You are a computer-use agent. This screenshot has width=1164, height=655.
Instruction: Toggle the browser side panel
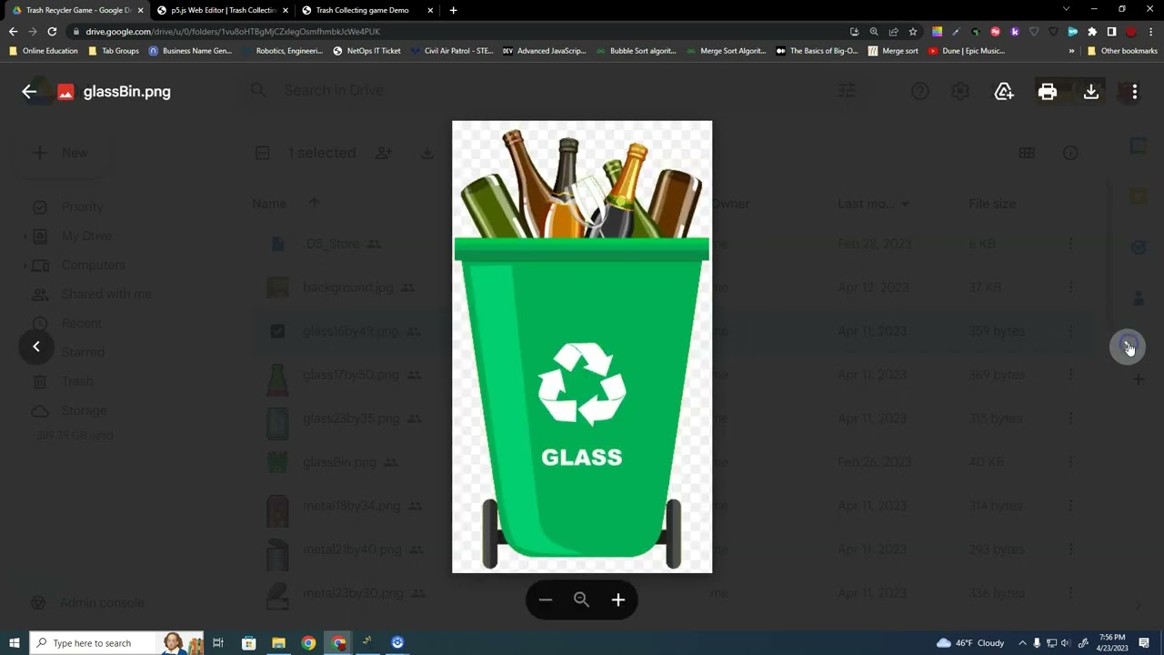1111,31
